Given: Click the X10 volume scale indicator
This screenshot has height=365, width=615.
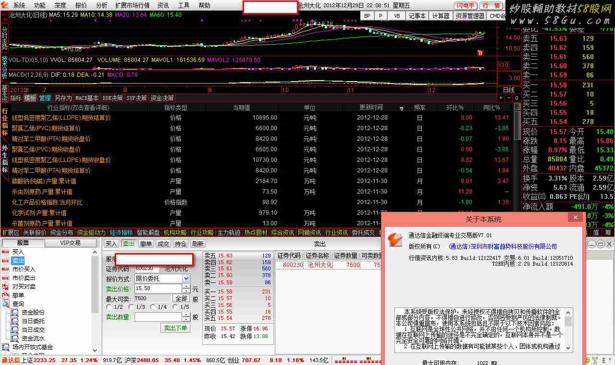Looking at the screenshot, I should coord(503,65).
